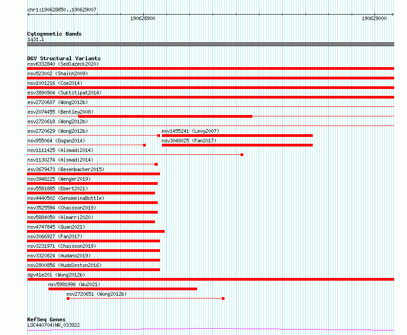The height and width of the screenshot is (335, 407).
Task: Click the thick red bar of esv2074455
Action: pyautogui.click(x=165, y=116)
